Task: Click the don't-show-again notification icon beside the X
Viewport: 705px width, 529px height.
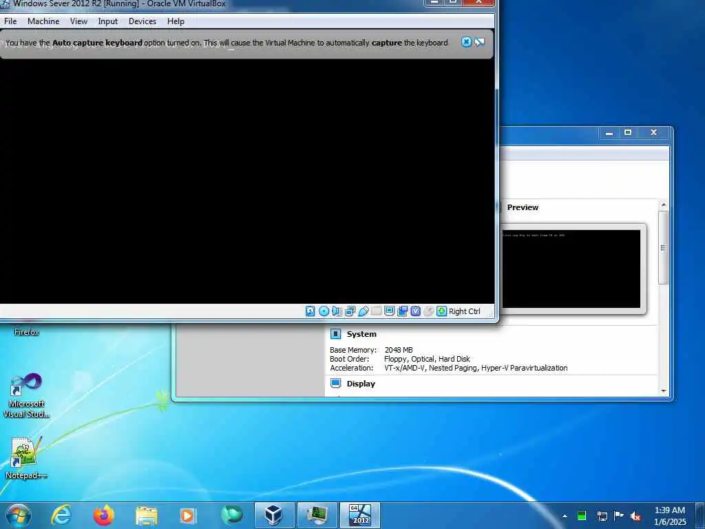Action: 480,42
